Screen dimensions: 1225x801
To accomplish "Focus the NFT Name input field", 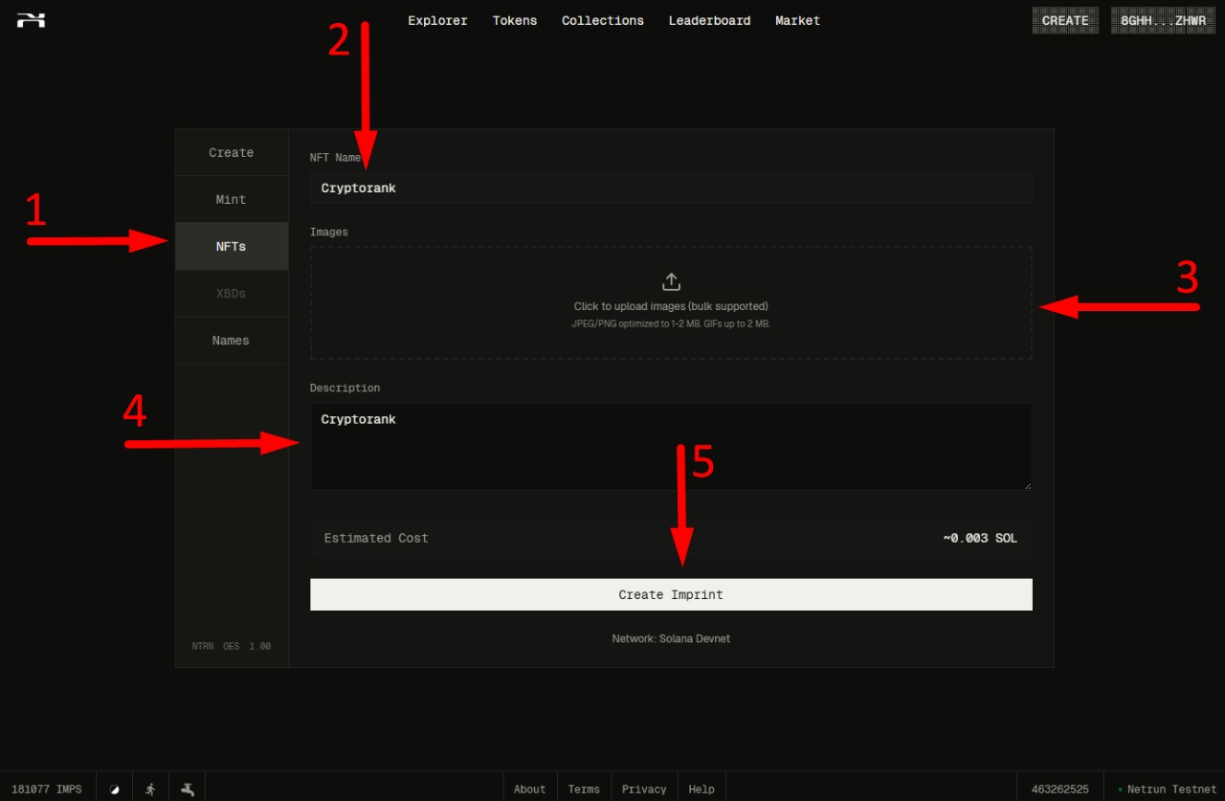I will coord(671,189).
